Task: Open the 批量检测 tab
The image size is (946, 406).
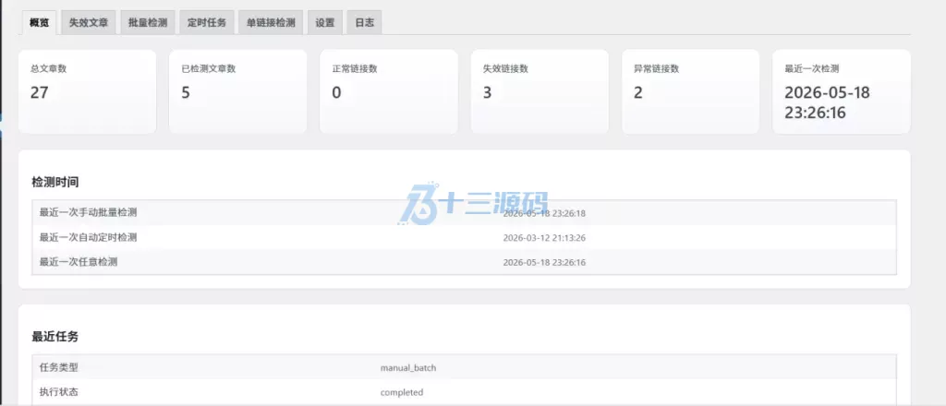Action: coord(147,23)
